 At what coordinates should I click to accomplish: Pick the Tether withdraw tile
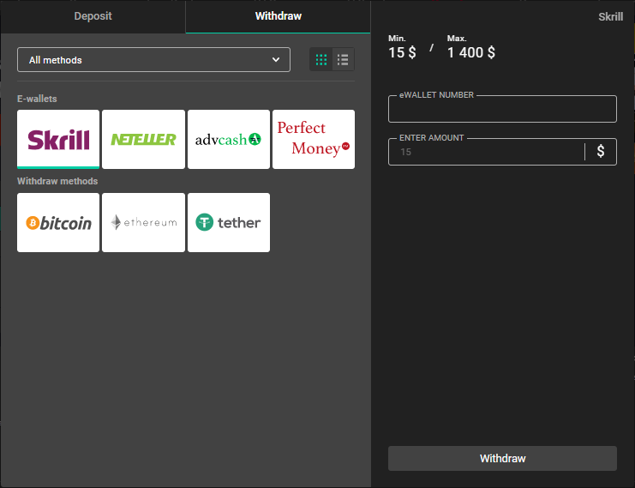click(x=229, y=222)
